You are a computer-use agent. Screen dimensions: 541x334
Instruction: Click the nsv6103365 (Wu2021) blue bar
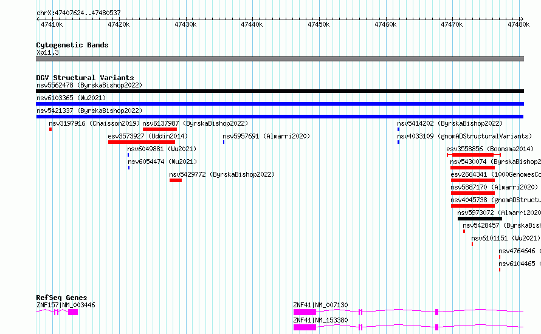[x=280, y=104]
